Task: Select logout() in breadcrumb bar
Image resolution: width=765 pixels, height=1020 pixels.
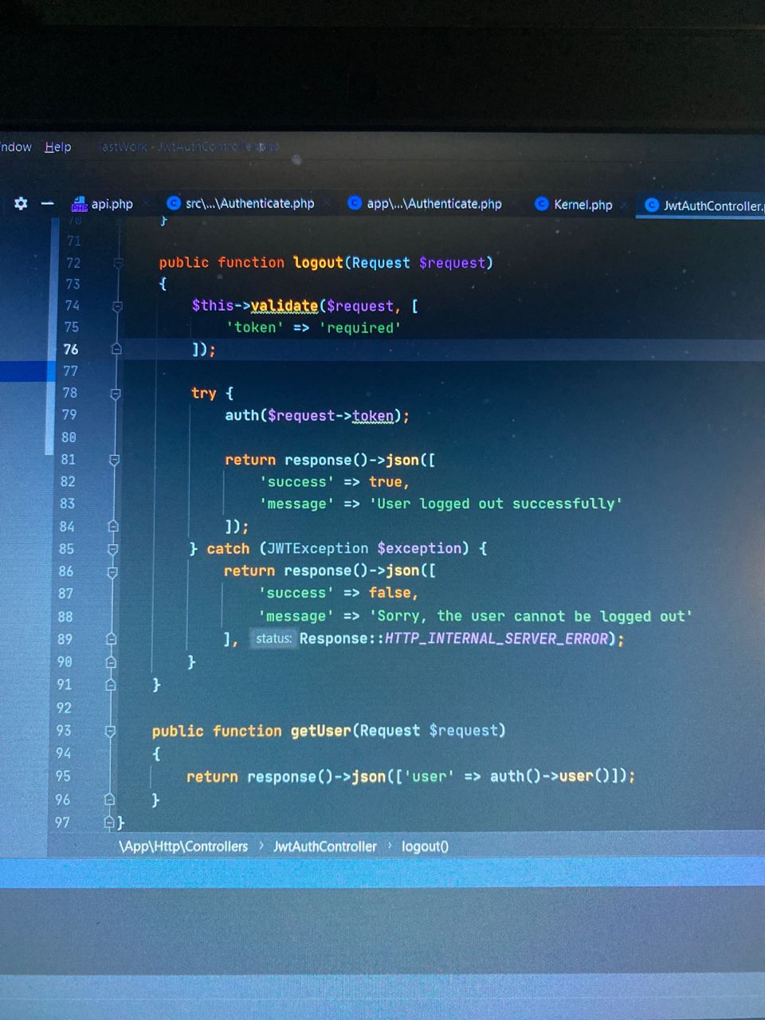Action: 425,846
